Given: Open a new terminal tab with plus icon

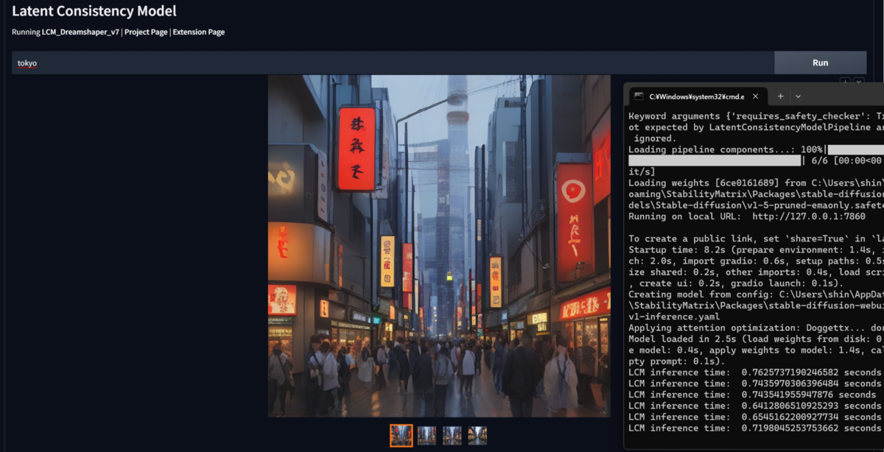Looking at the screenshot, I should click(x=780, y=96).
